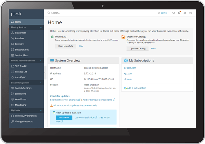Collapse the sidebar using the arrow handle

pos(45,72)
